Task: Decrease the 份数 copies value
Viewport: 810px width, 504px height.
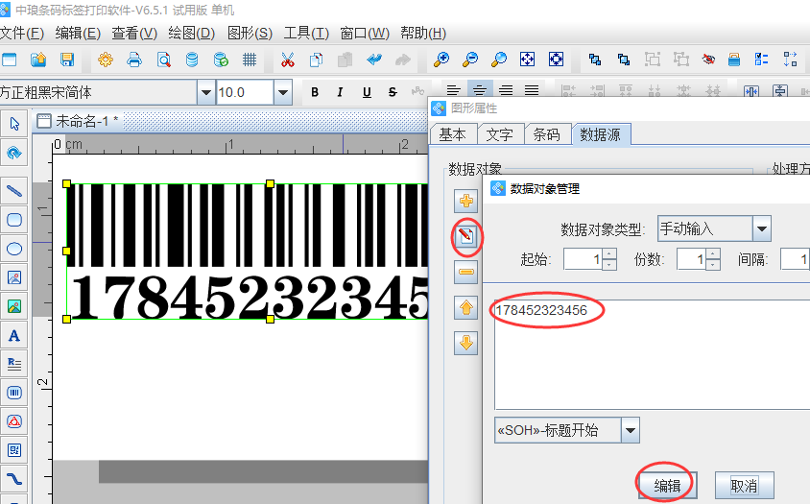Action: pyautogui.click(x=713, y=264)
